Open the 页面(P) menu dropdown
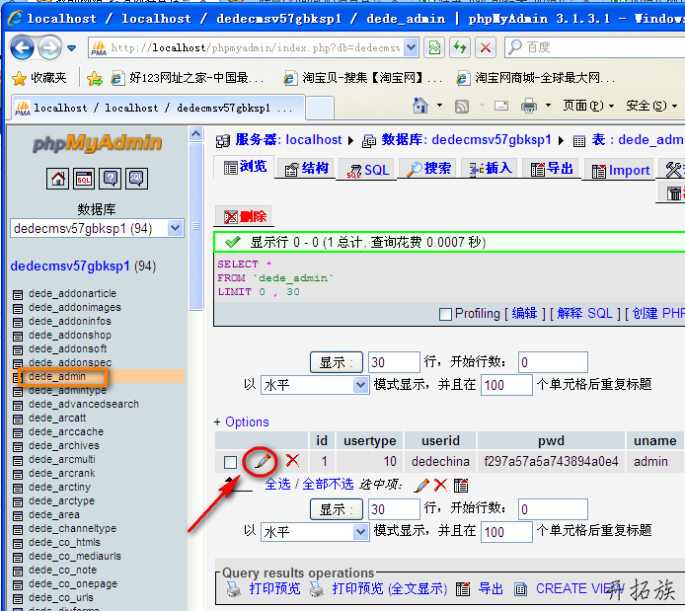This screenshot has height=611, width=685. (588, 106)
